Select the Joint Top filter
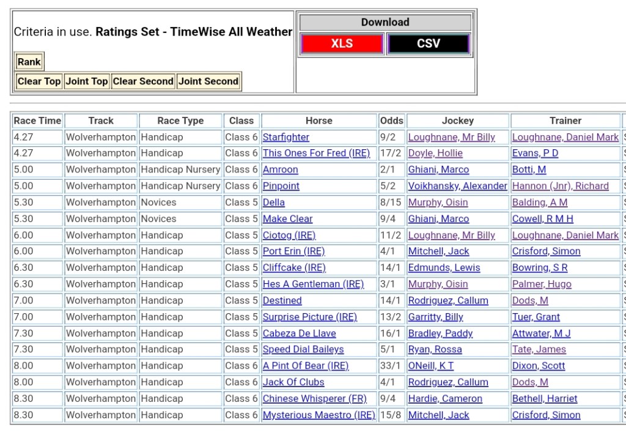Viewport: 626px width, 433px height. tap(87, 81)
